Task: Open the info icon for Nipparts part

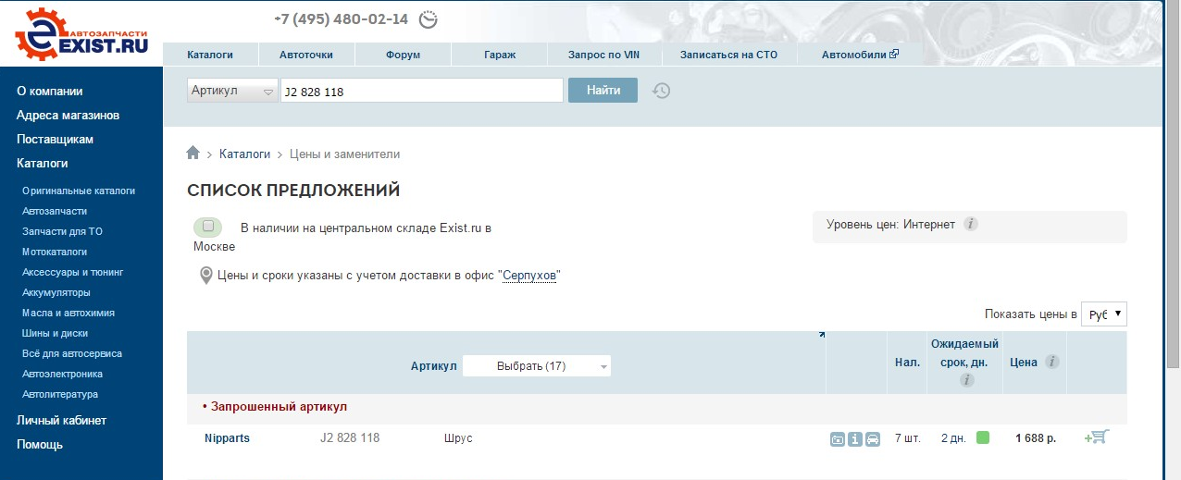Action: pos(855,439)
